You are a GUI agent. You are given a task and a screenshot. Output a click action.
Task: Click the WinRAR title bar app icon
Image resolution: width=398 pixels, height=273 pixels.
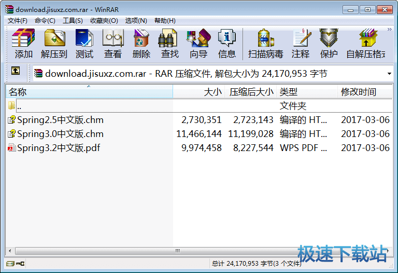click(x=9, y=9)
